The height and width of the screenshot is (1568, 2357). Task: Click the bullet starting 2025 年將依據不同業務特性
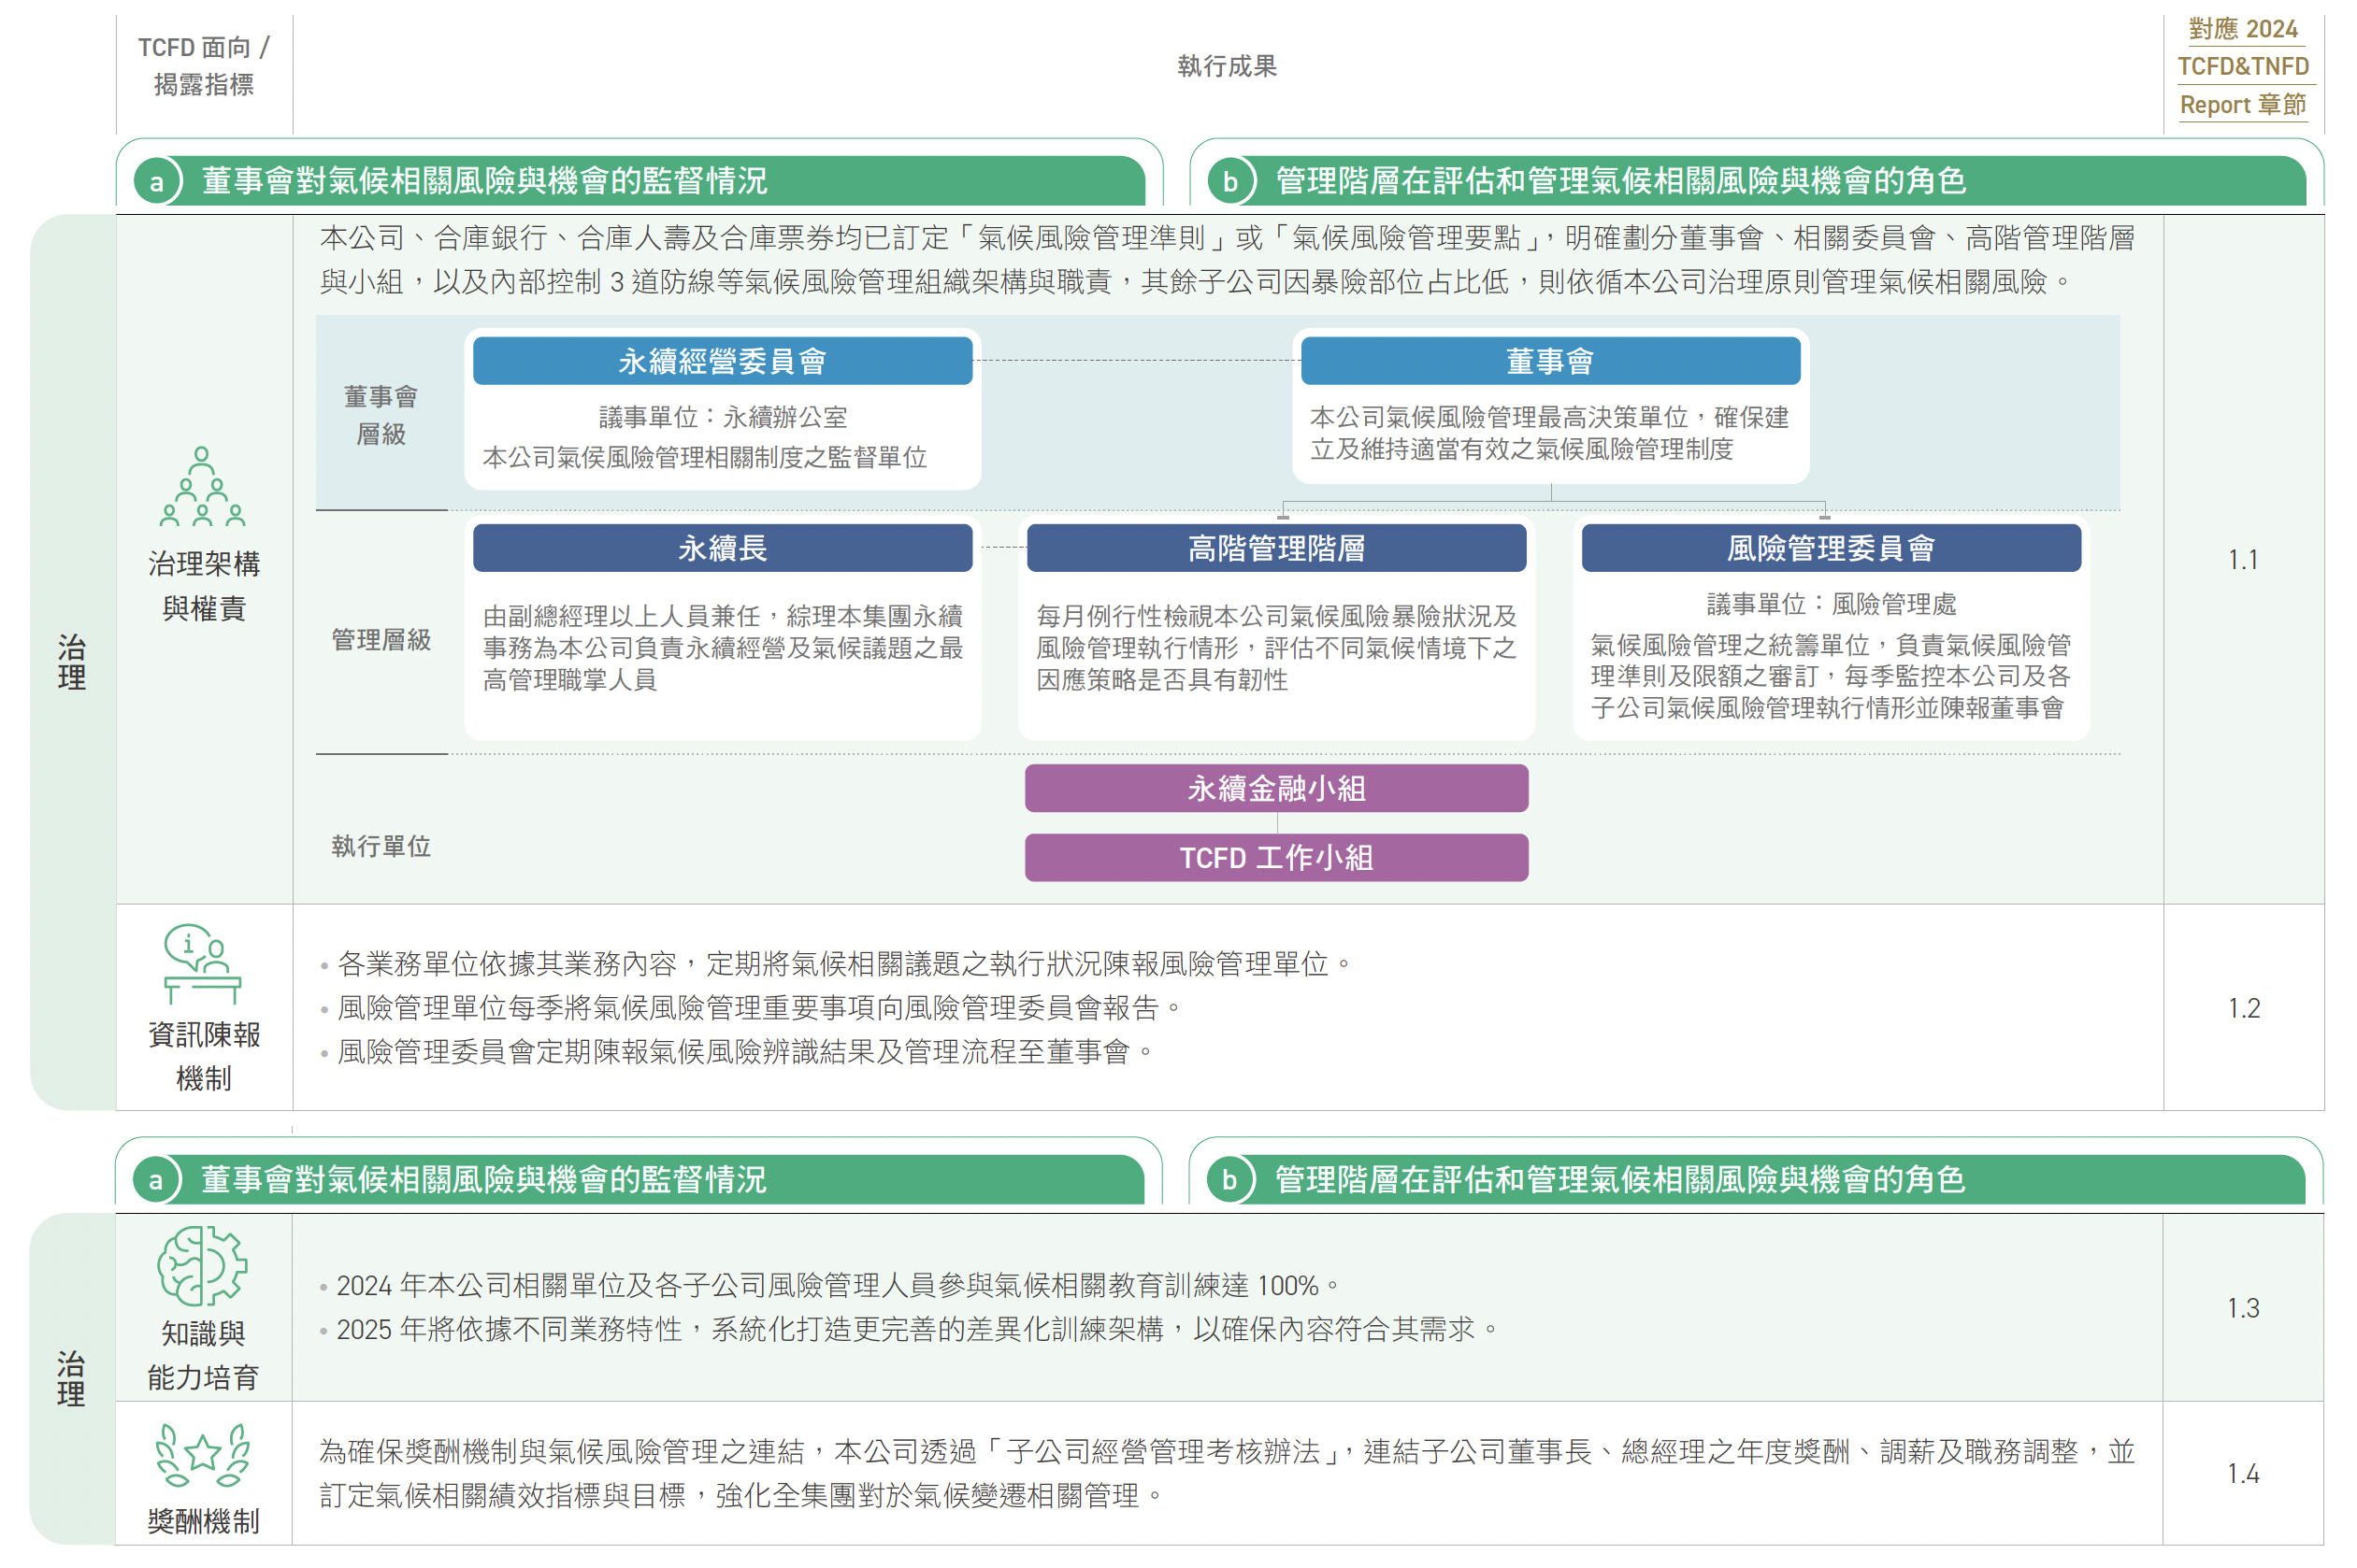click(x=909, y=1330)
